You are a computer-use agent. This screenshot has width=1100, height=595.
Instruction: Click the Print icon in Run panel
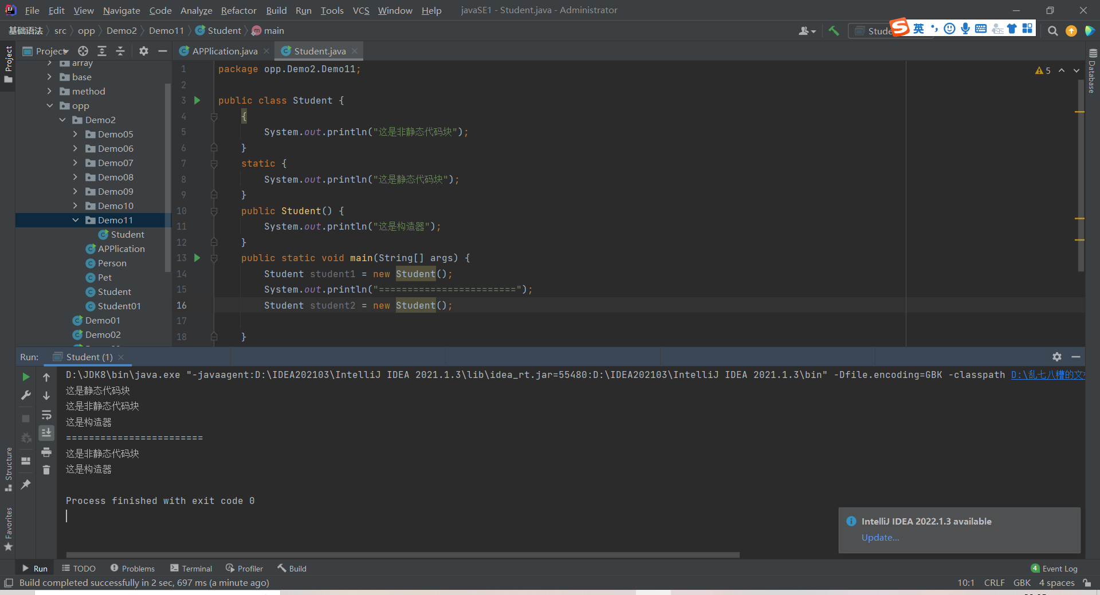click(x=46, y=452)
